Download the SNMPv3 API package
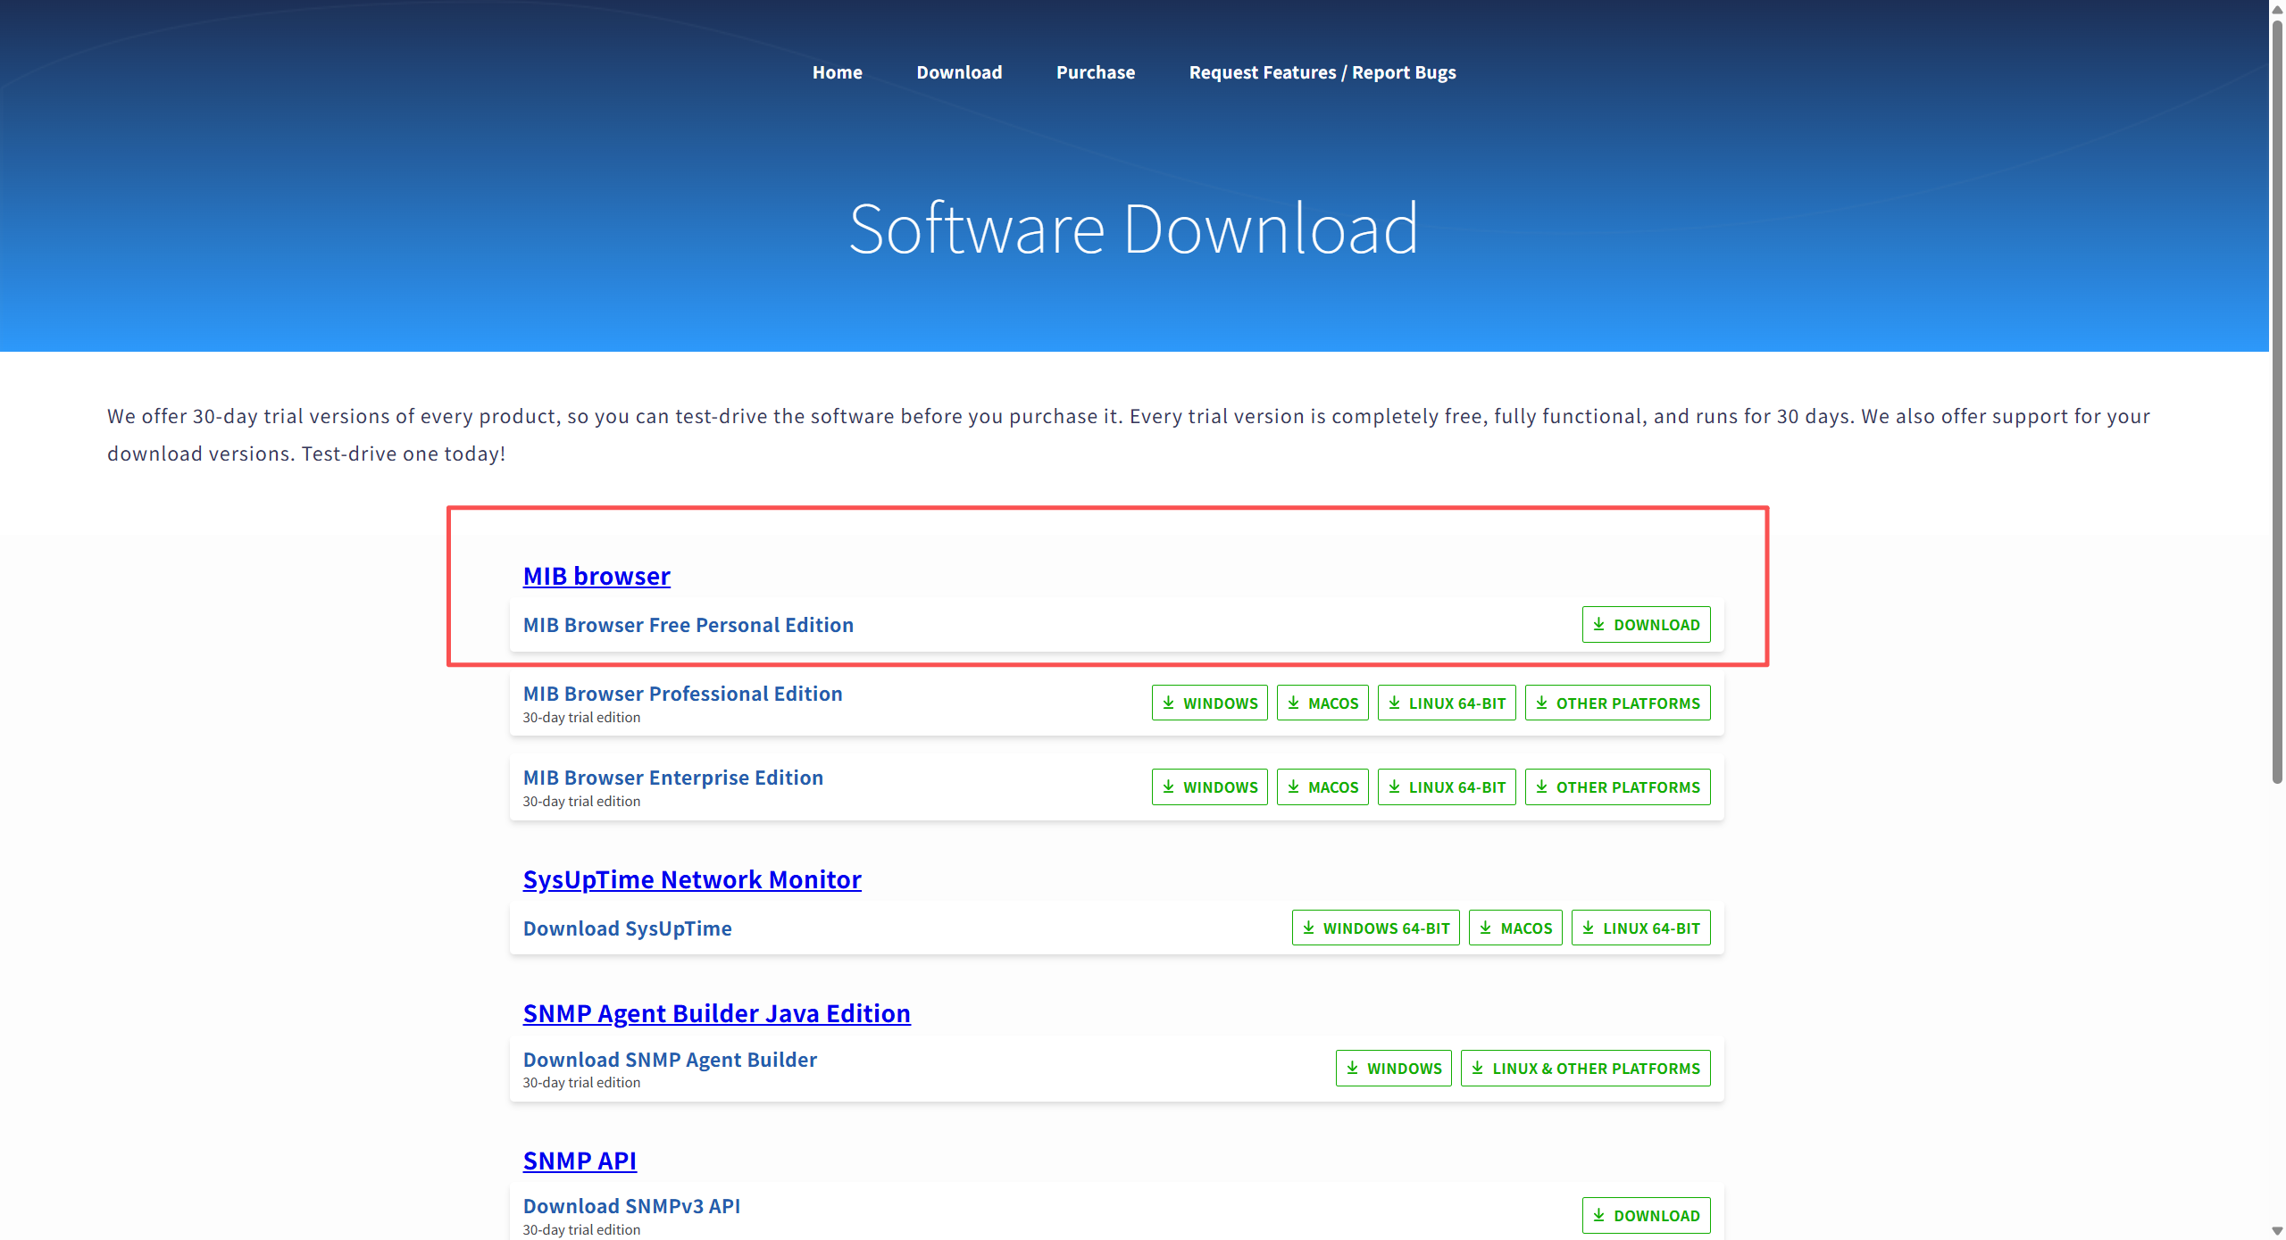This screenshot has height=1240, width=2286. 1646,1216
